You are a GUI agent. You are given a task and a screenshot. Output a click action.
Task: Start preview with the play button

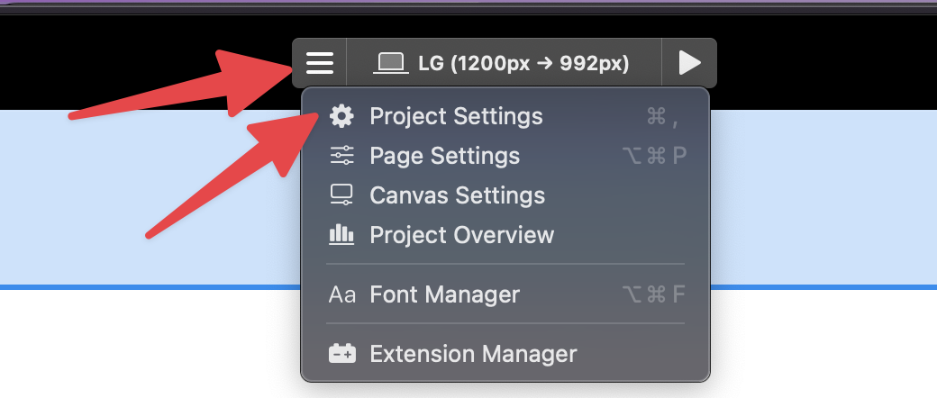pyautogui.click(x=689, y=63)
